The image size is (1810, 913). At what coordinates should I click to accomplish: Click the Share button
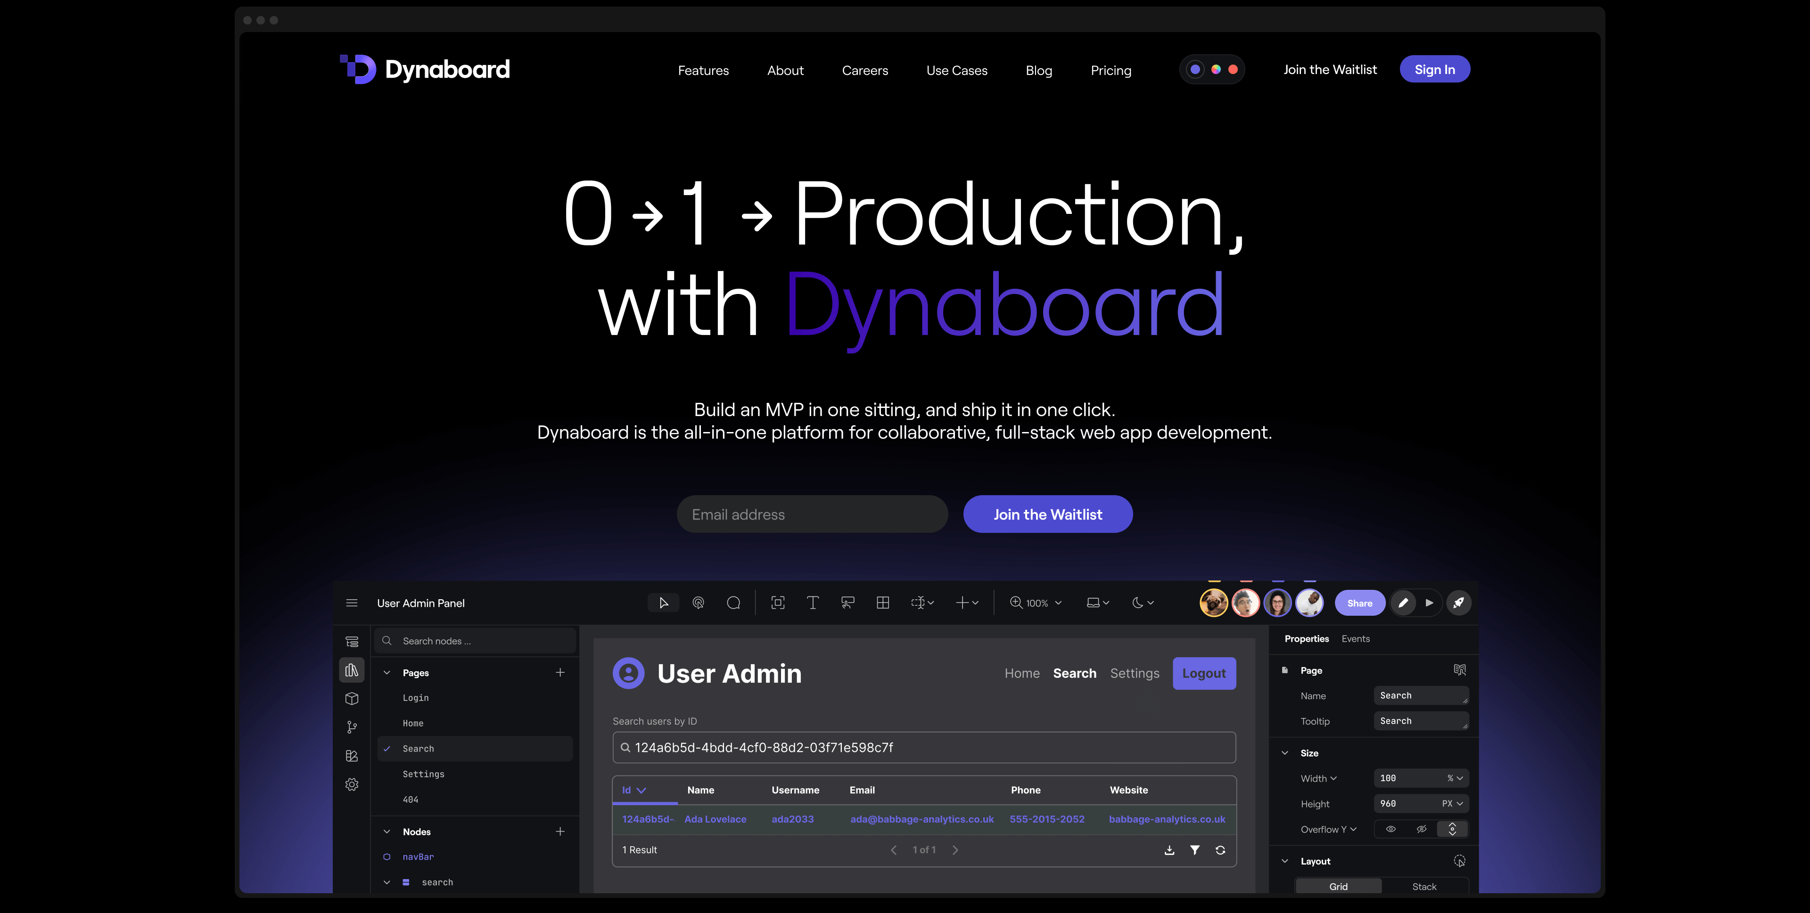[x=1359, y=603]
